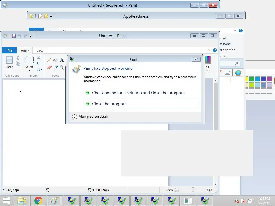275x206 pixels.
Task: Open Paint from the taskbar
Action: [54, 201]
